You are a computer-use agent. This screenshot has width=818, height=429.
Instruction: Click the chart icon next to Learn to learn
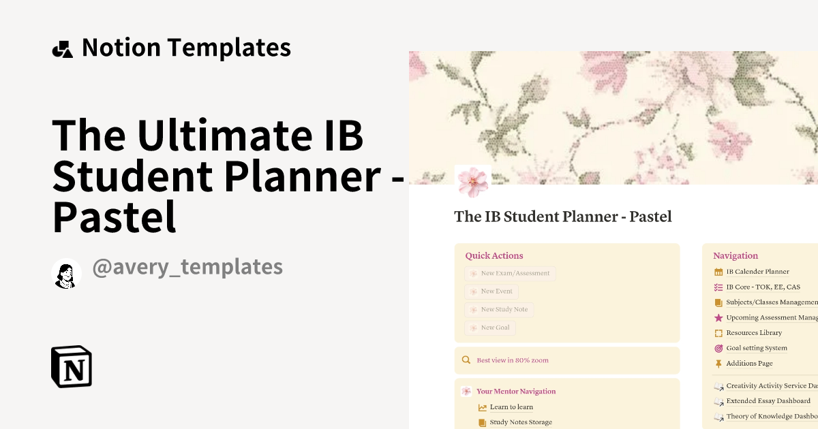481,407
